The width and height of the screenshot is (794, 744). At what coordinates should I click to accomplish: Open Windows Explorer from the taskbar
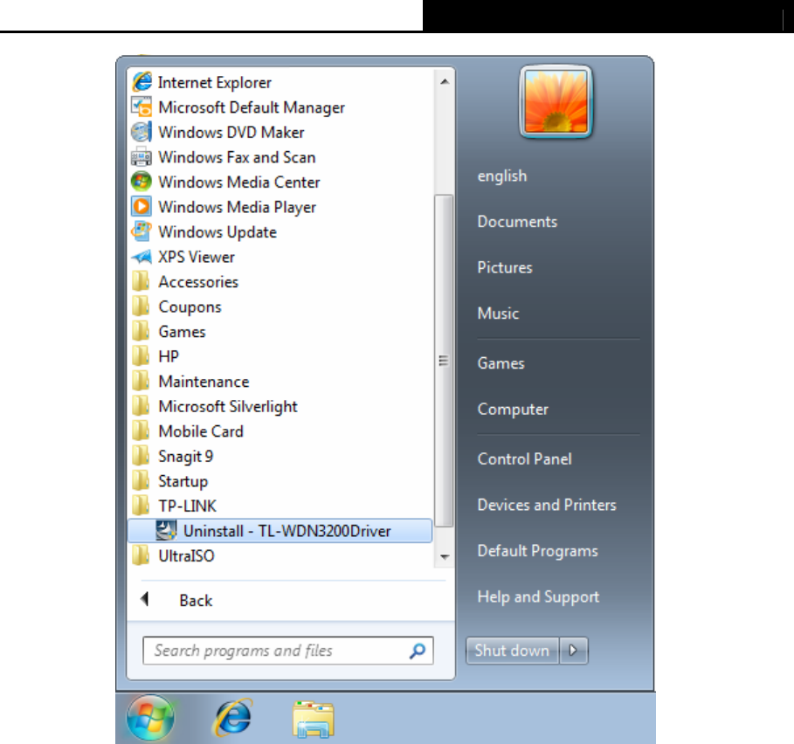(314, 719)
